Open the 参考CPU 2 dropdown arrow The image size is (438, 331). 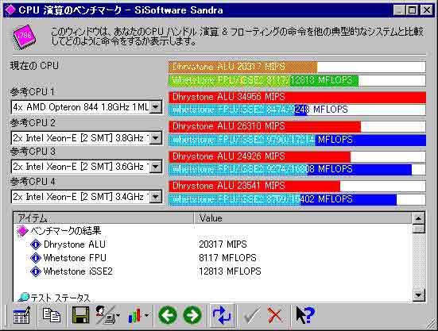(x=156, y=138)
